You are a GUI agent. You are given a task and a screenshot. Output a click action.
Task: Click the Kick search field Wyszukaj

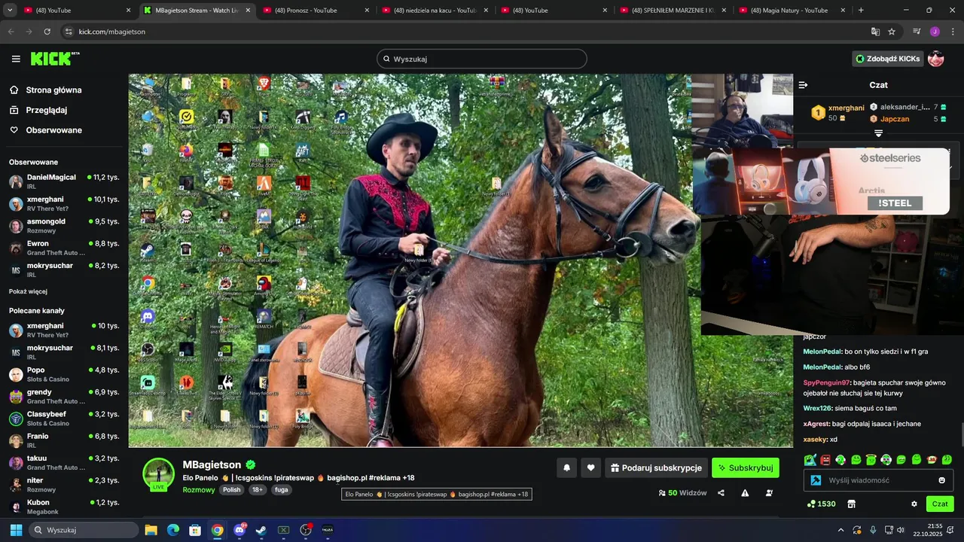point(482,59)
